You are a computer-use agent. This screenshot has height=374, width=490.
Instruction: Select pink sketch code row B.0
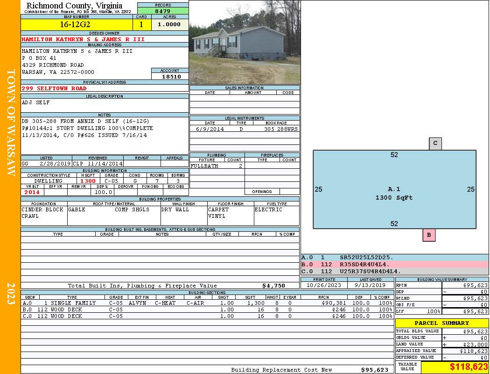(x=394, y=265)
